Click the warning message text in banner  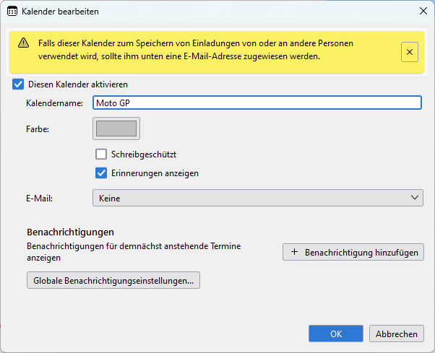pyautogui.click(x=196, y=50)
